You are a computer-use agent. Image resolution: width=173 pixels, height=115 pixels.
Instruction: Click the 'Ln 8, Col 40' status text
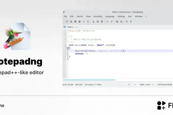point(68,85)
